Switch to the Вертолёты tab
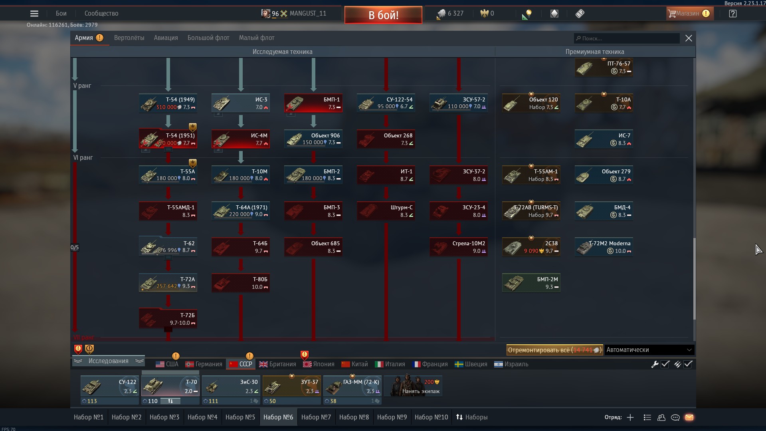The height and width of the screenshot is (431, 766). (x=129, y=38)
